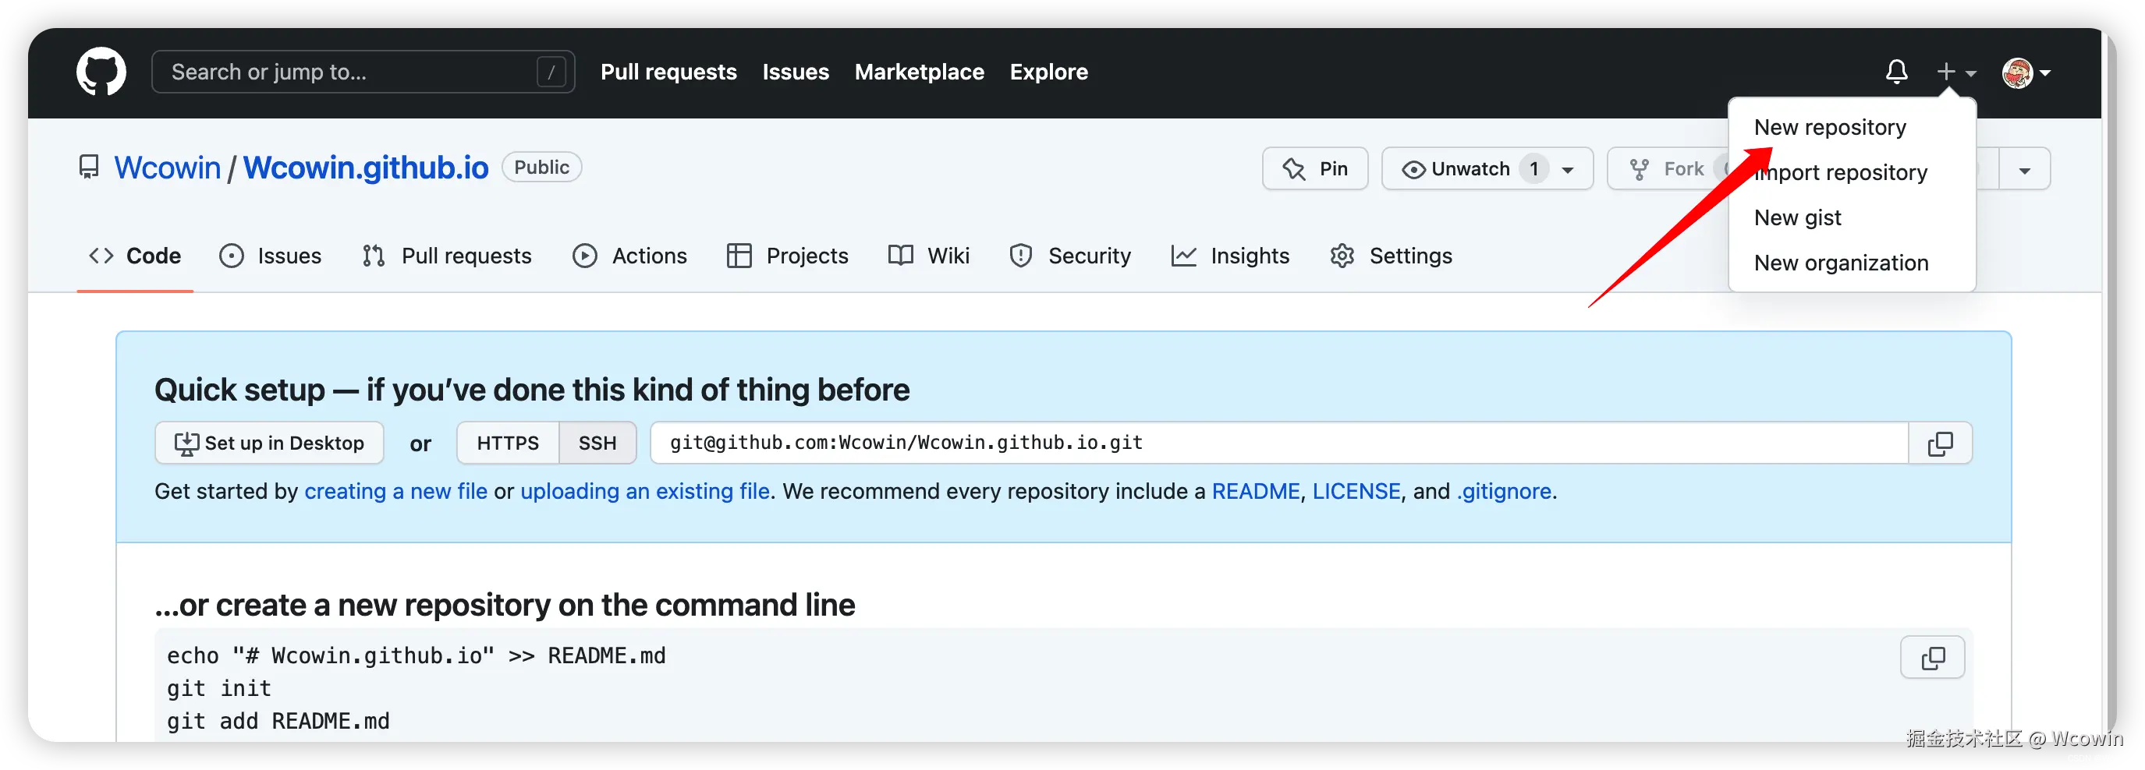Image resolution: width=2145 pixels, height=770 pixels.
Task: Open the Security shield tab
Action: coord(1070,256)
